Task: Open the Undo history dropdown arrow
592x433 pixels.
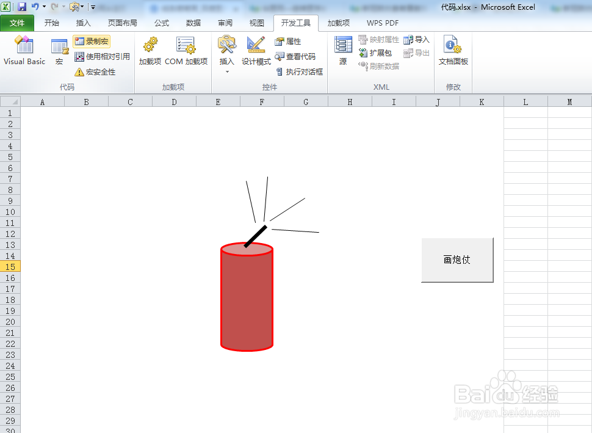Action: (x=44, y=7)
